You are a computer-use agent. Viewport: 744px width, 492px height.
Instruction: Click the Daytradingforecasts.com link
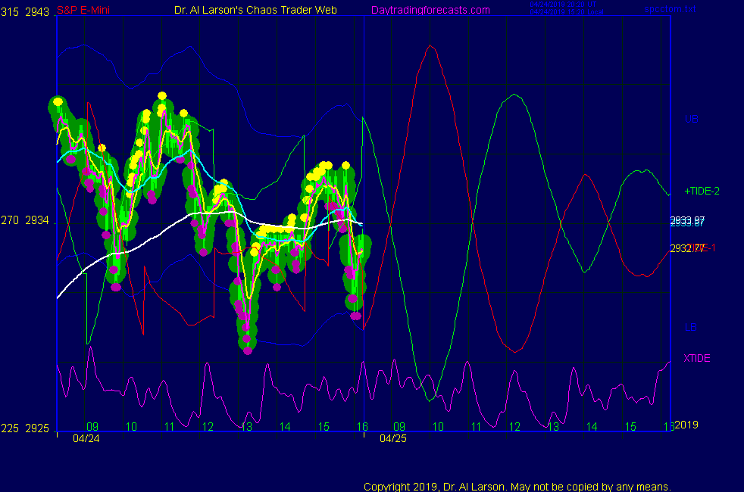(x=430, y=10)
